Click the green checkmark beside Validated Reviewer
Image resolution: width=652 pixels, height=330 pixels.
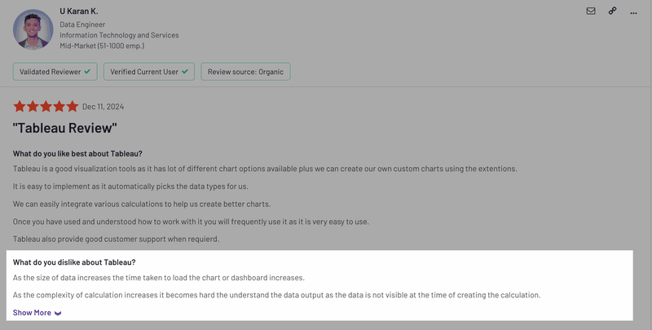88,72
